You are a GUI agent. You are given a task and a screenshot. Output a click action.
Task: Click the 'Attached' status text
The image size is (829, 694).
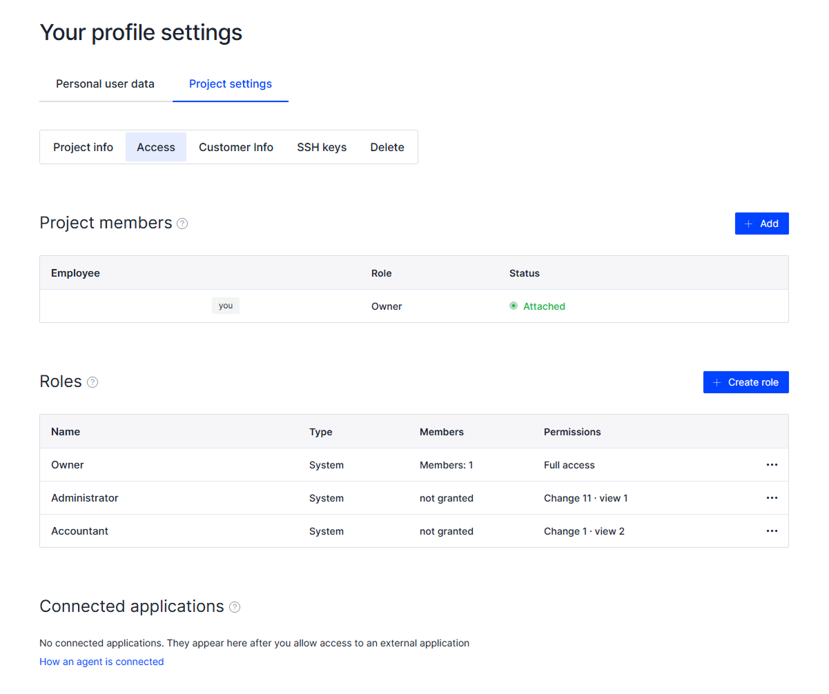click(x=544, y=306)
